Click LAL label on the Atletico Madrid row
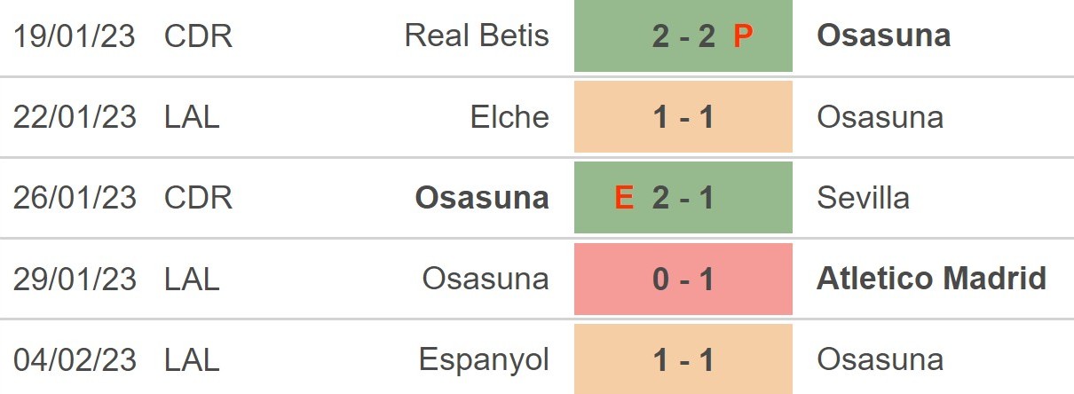This screenshot has width=1074, height=394. pyautogui.click(x=192, y=279)
